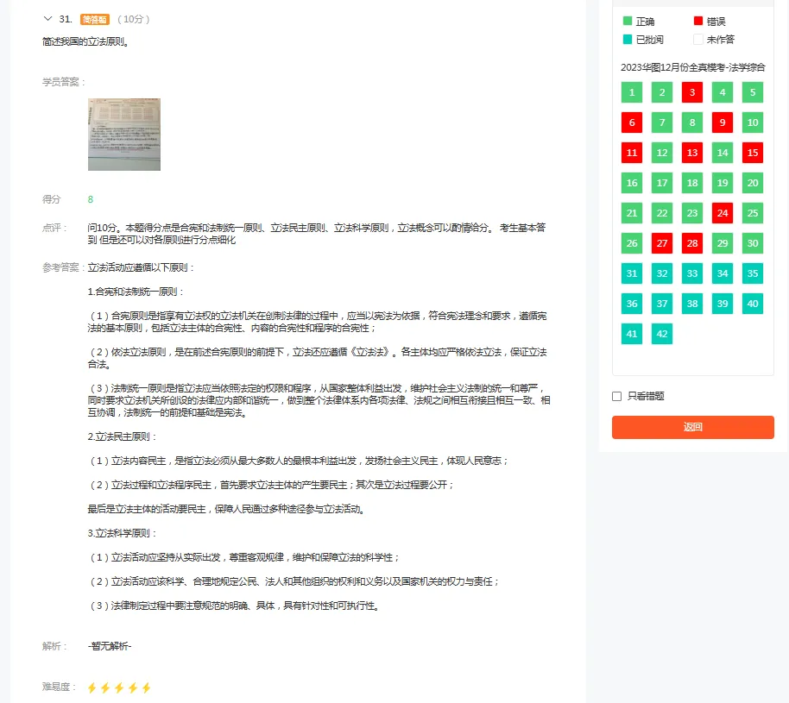Open graded question 31
The height and width of the screenshot is (703, 789).
632,273
